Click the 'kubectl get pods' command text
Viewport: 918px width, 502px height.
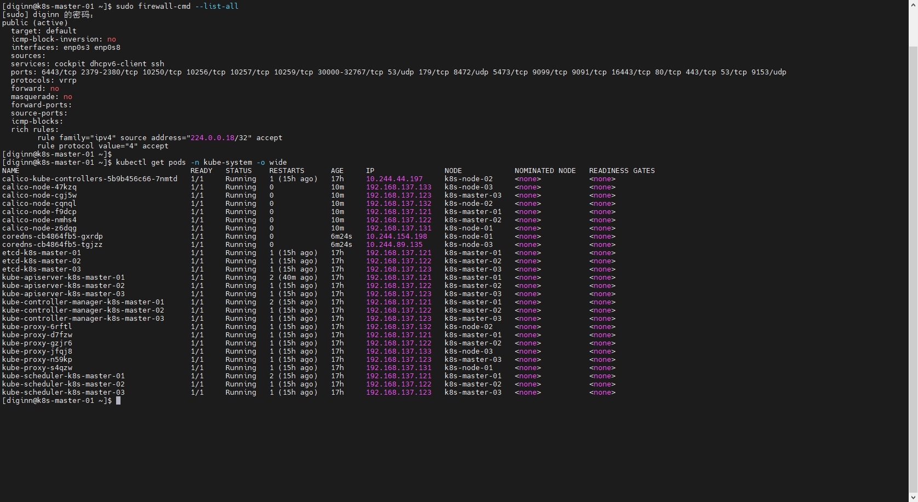[x=151, y=163]
